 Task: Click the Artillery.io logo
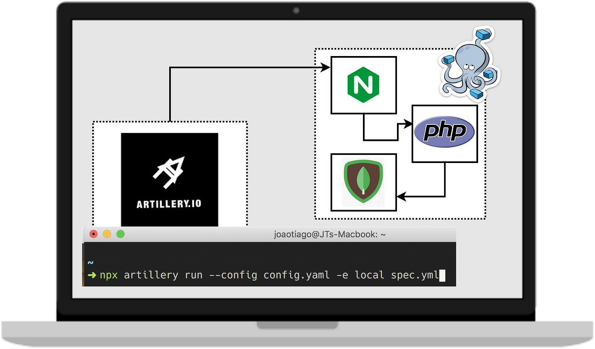click(170, 180)
